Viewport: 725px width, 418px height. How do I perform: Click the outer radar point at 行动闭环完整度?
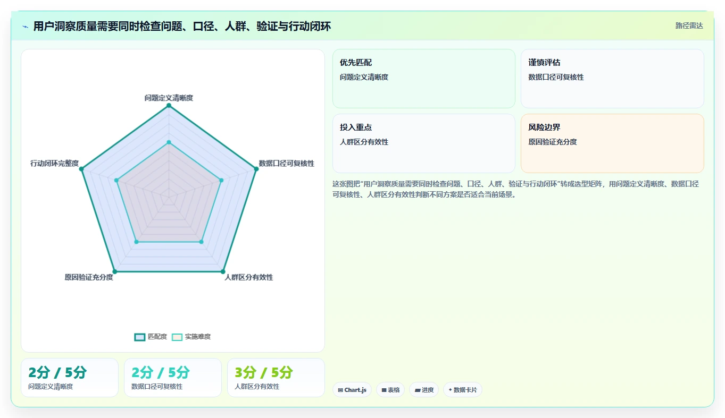click(81, 169)
